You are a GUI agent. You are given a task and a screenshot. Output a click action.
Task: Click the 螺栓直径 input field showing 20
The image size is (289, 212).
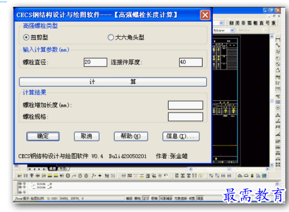click(95, 62)
